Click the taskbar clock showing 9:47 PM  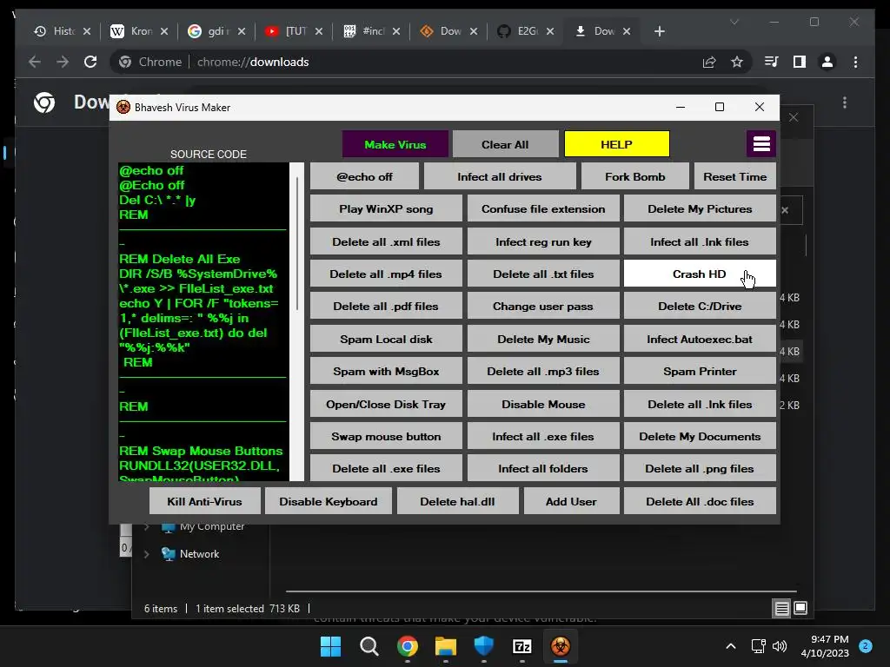(825, 646)
